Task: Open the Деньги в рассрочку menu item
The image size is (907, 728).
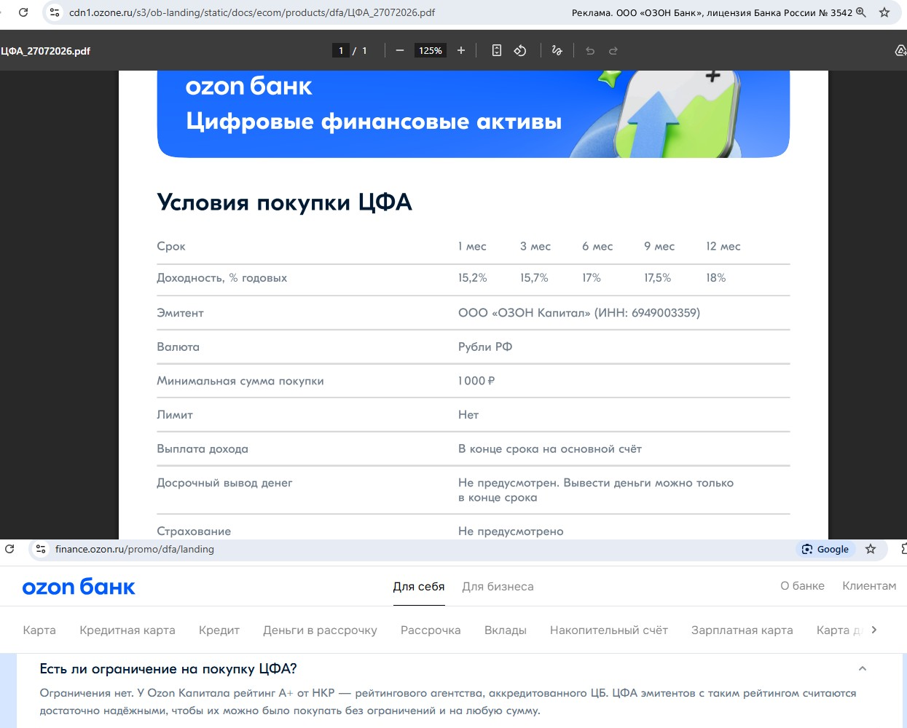Action: click(x=320, y=630)
